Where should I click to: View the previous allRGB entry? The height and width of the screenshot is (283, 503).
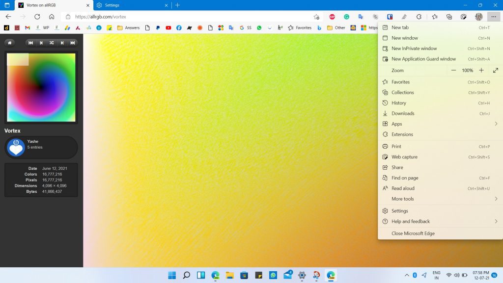41,43
